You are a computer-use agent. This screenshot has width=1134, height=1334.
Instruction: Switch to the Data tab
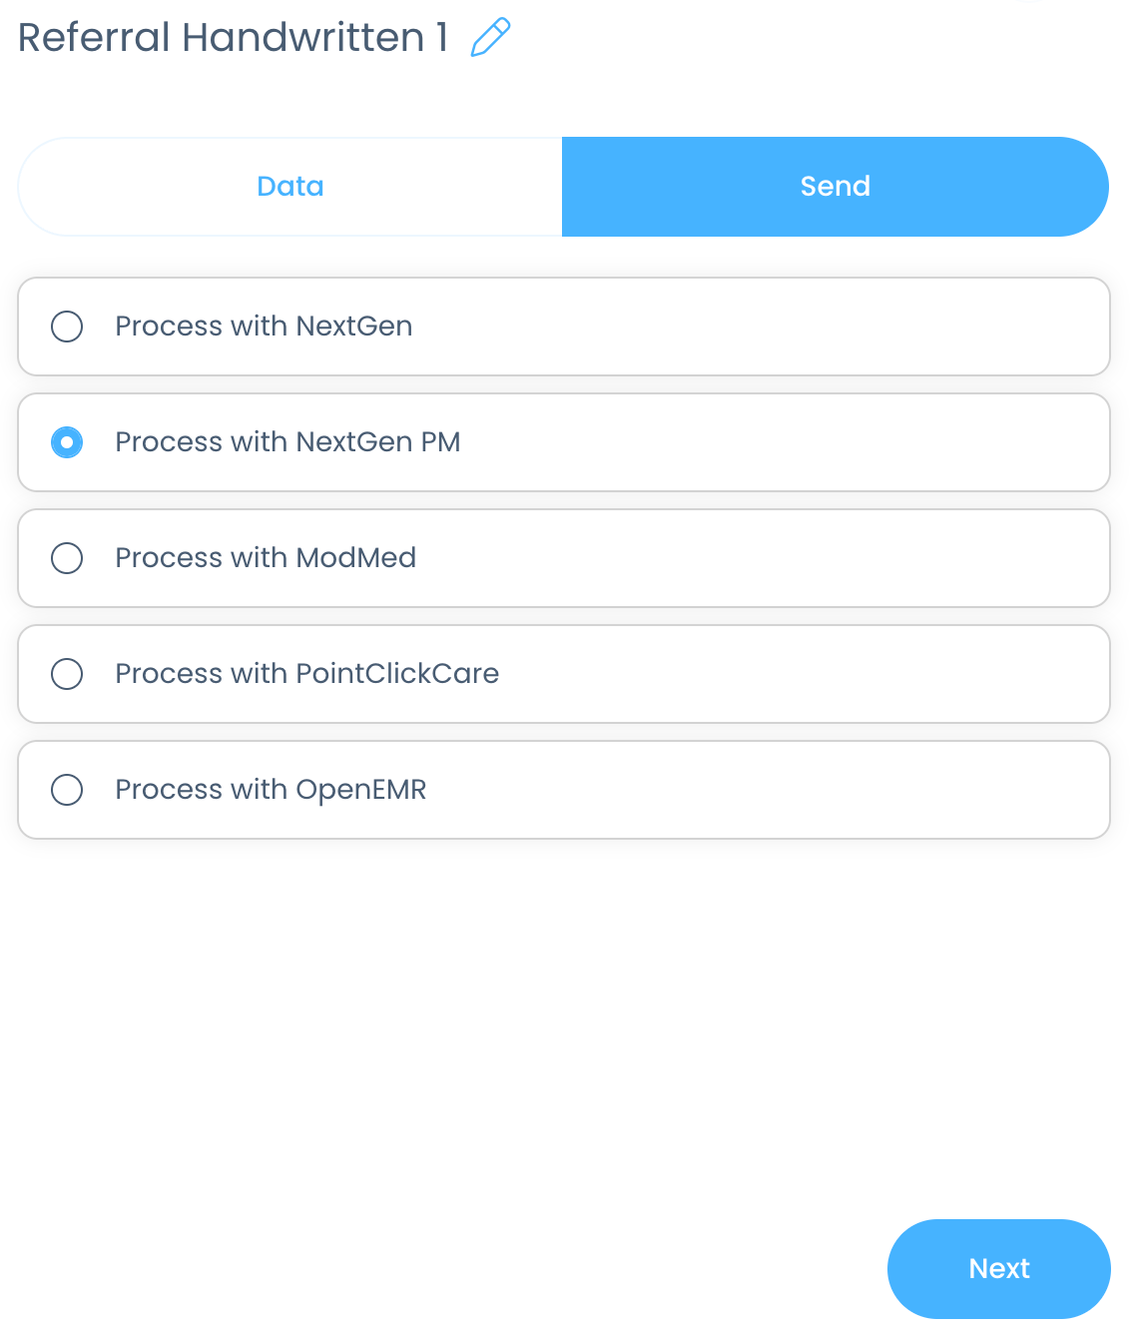pyautogui.click(x=290, y=187)
